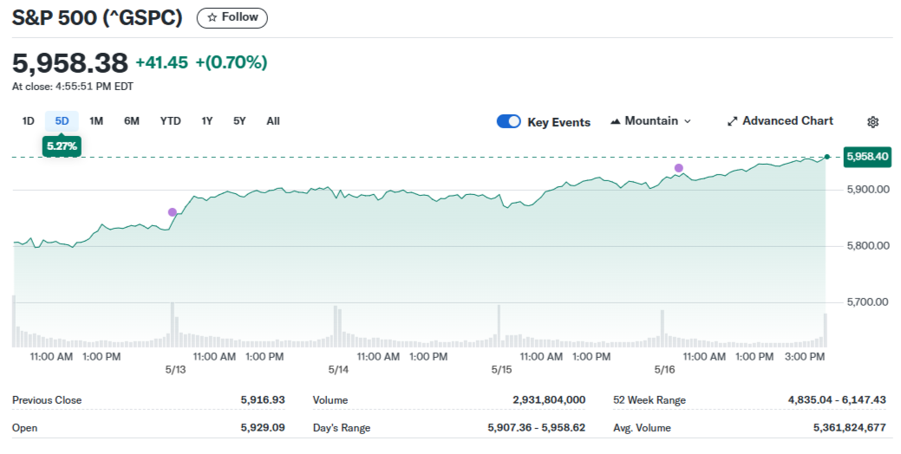Click the green endpoint dot on chart line

click(827, 157)
